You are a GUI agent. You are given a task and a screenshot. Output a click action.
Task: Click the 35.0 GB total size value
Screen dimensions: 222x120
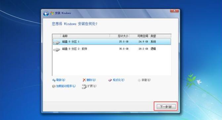coord(124,49)
